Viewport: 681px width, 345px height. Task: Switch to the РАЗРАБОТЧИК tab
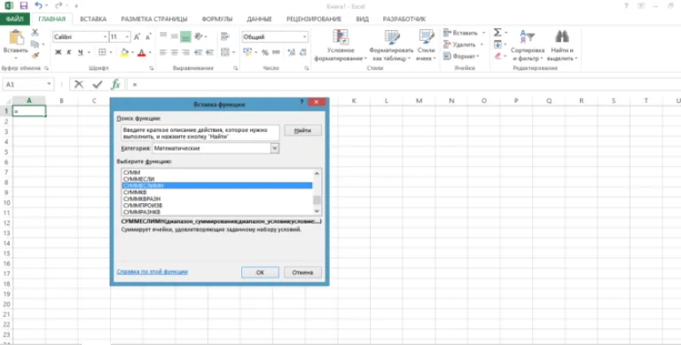click(x=404, y=20)
